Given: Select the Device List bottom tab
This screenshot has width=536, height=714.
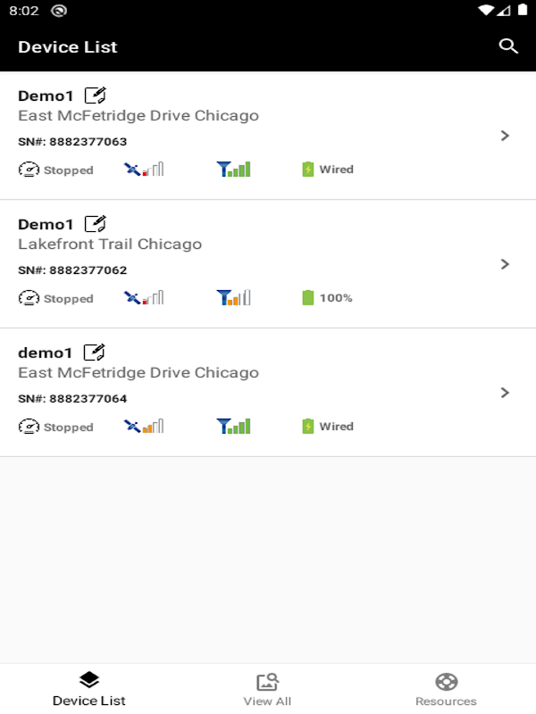Looking at the screenshot, I should [88, 689].
